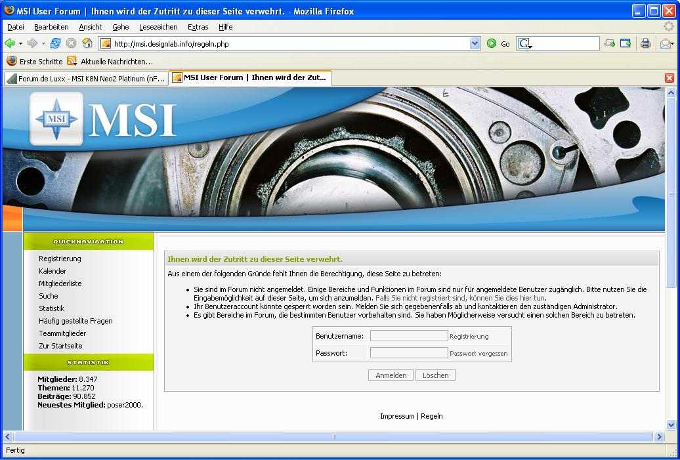This screenshot has width=680, height=460.
Task: Click the Löschen button
Action: pyautogui.click(x=435, y=375)
